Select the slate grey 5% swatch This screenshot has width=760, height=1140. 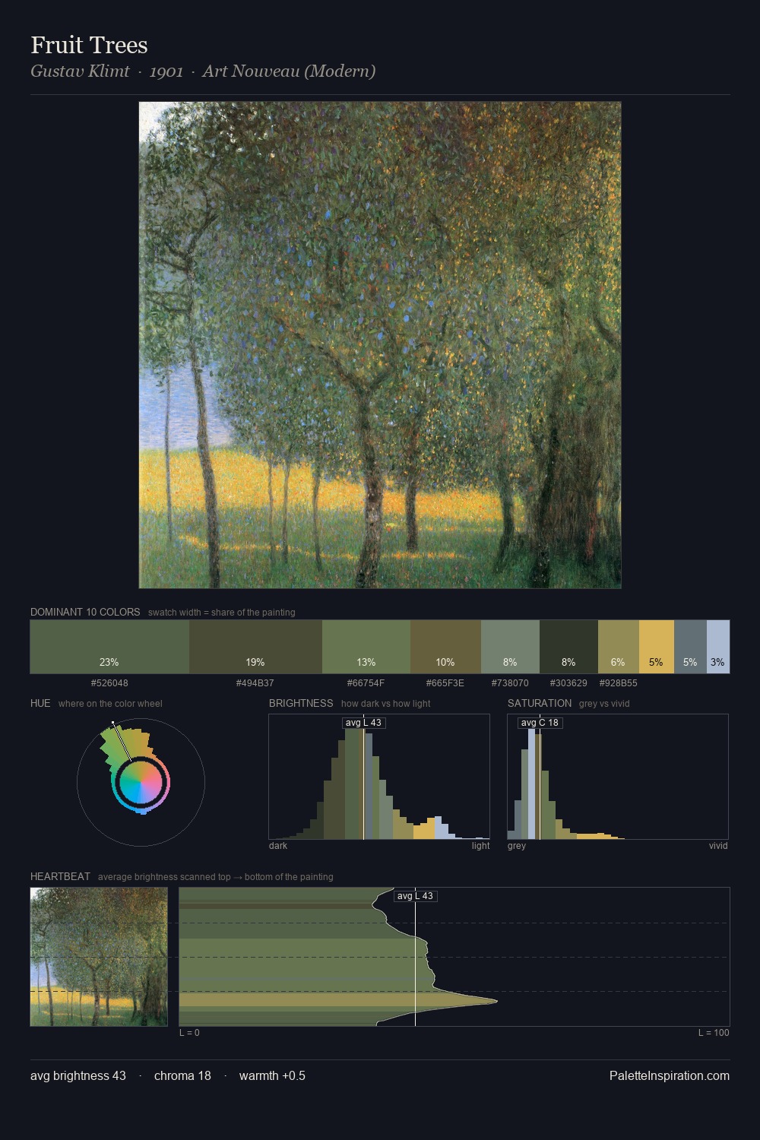coord(690,647)
